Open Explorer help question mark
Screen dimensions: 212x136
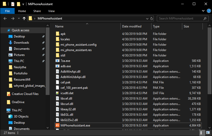pyautogui.click(x=209, y=11)
